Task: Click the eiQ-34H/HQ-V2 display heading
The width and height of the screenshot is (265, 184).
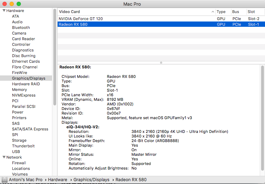Action: coord(83,127)
